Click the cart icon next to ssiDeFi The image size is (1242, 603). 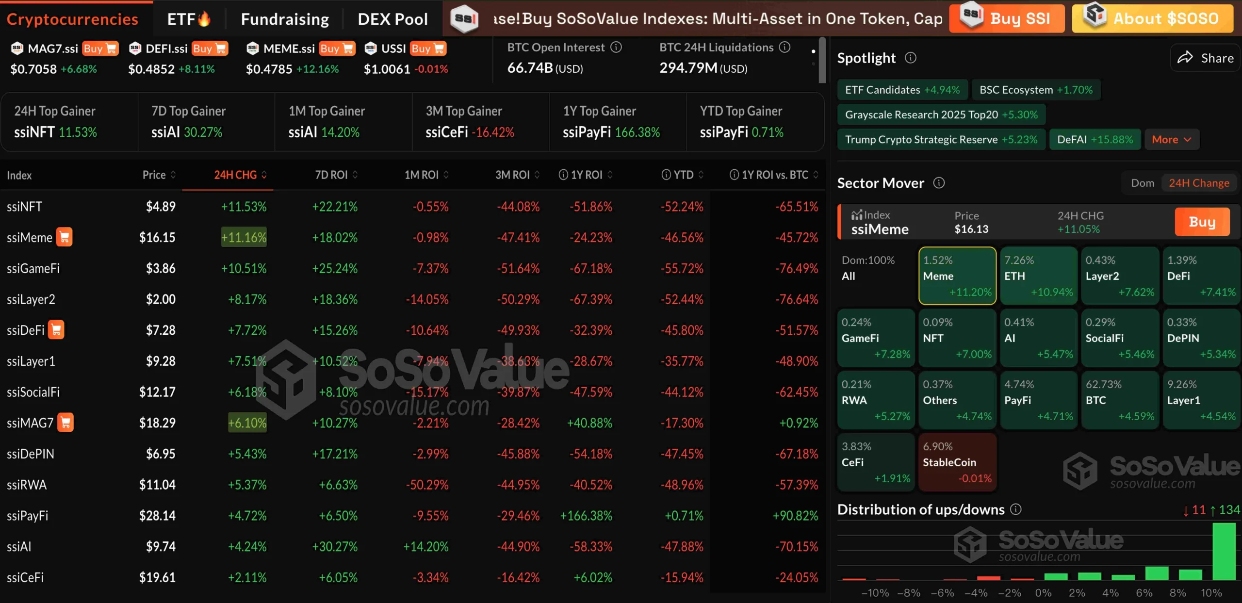click(57, 329)
